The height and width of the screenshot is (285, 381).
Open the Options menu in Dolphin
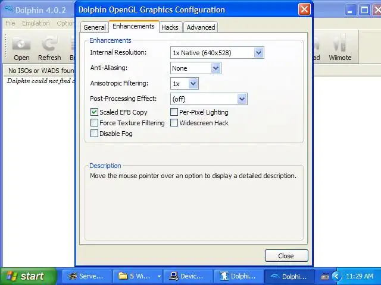(x=65, y=23)
